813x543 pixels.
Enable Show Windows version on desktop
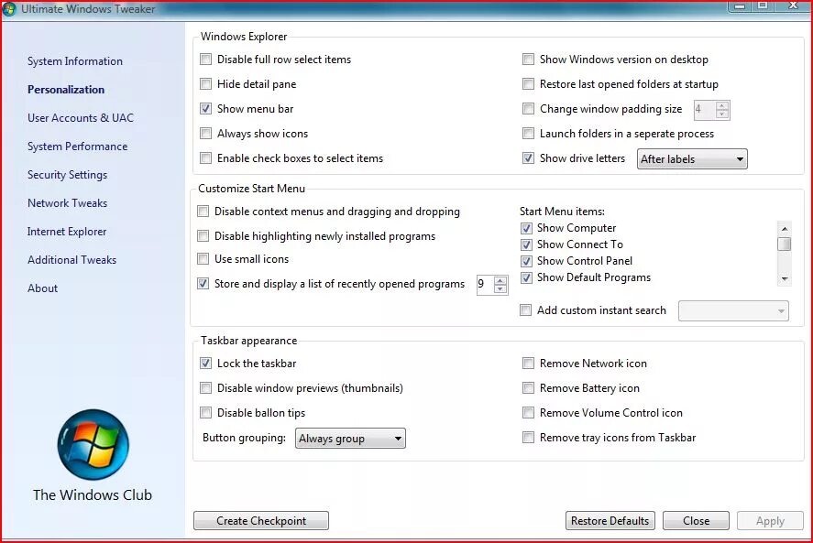click(528, 60)
